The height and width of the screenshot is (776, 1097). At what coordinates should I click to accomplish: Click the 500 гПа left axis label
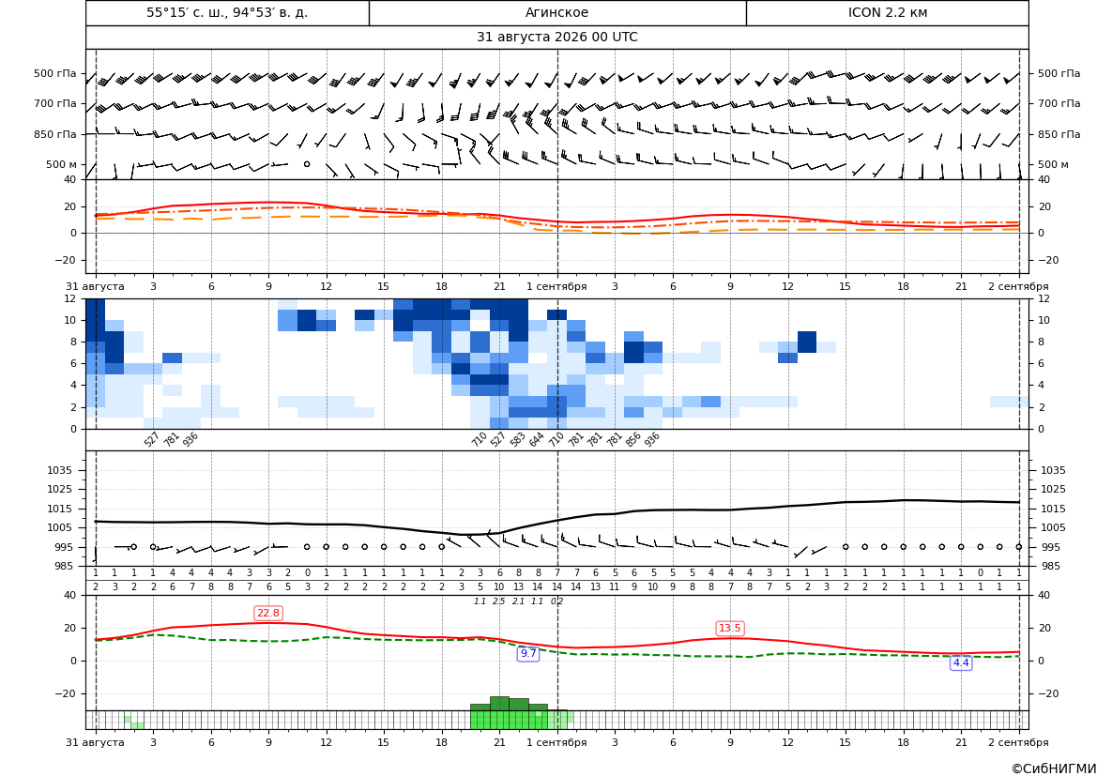(x=55, y=73)
